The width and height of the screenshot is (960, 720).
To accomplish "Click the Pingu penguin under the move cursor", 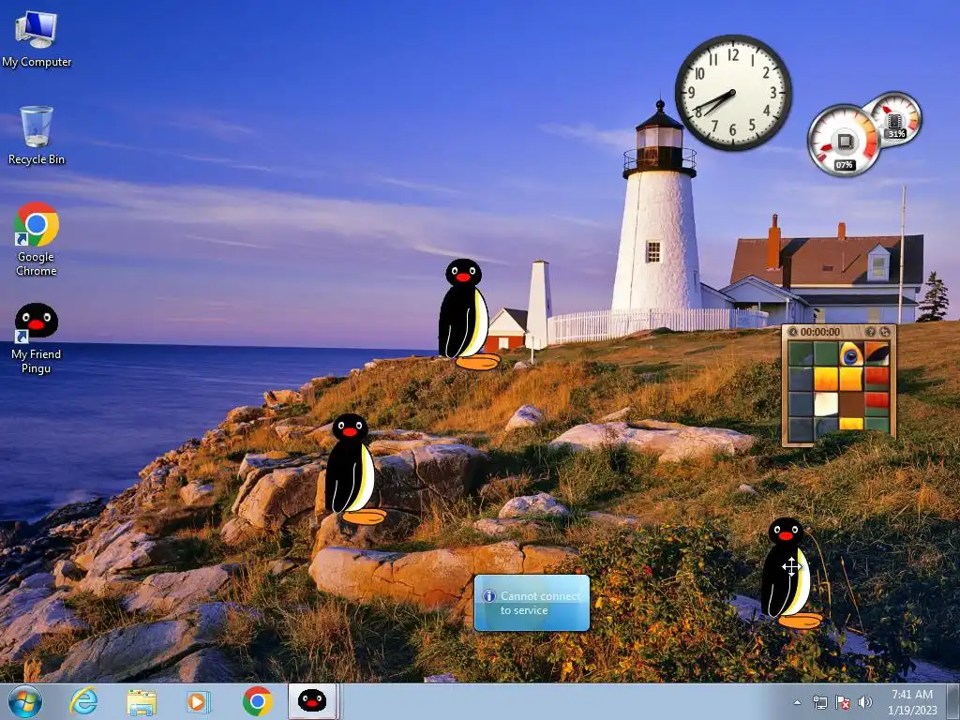I will (790, 573).
